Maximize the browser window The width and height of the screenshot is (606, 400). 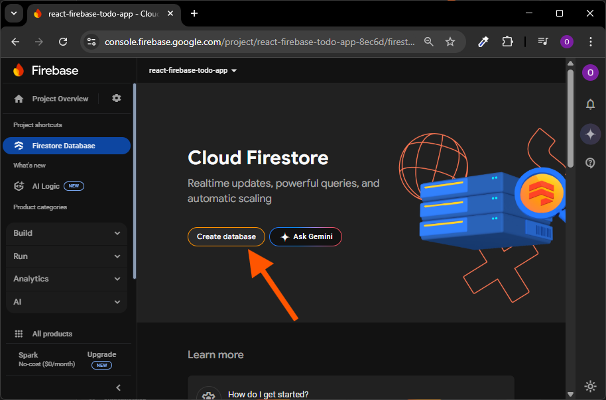click(x=559, y=13)
